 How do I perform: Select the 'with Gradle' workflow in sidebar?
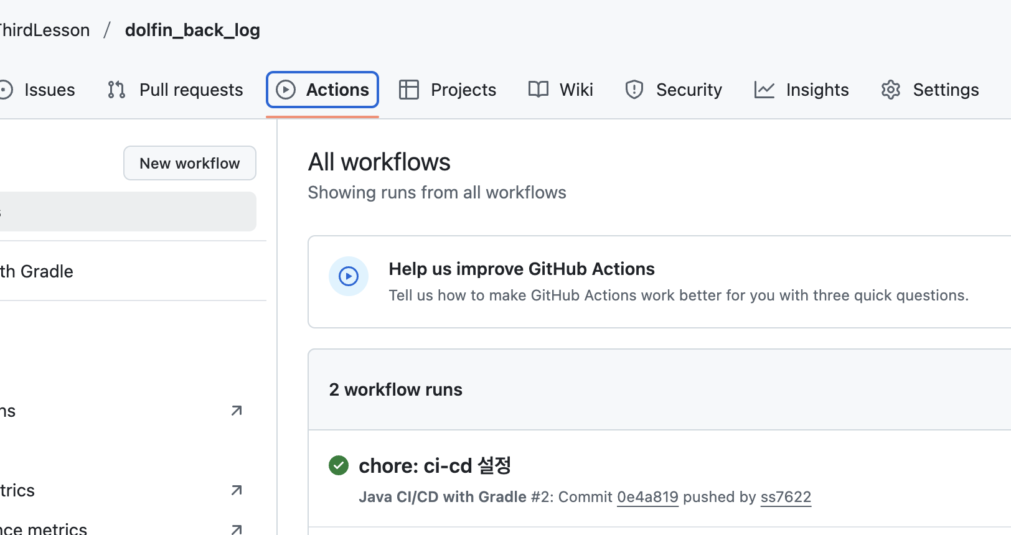[x=37, y=271]
